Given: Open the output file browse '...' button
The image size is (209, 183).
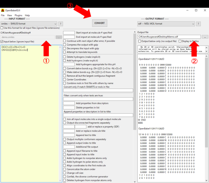Looking at the screenshot, I should [205, 37].
